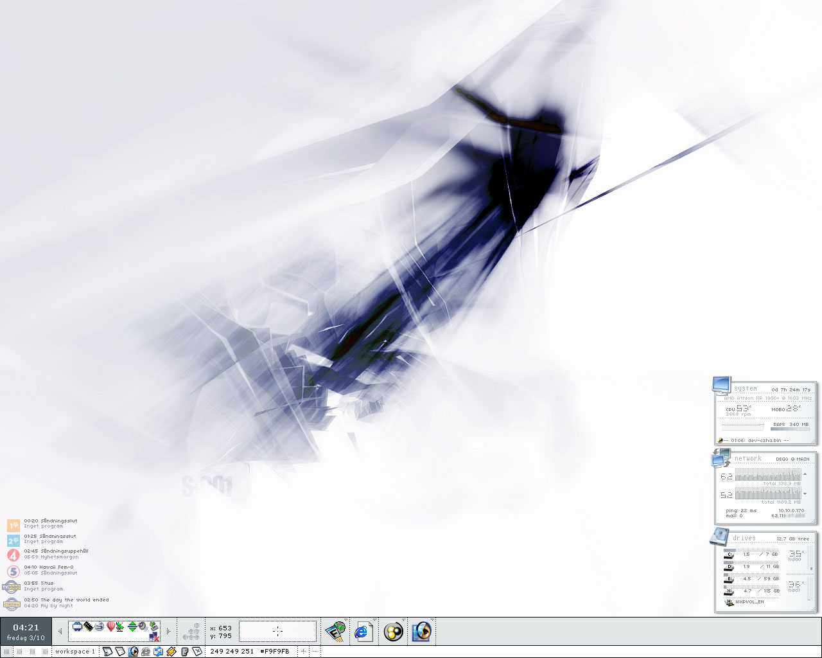This screenshot has height=658, width=822.
Task: Click the blue bus tray icon
Action: (x=77, y=626)
